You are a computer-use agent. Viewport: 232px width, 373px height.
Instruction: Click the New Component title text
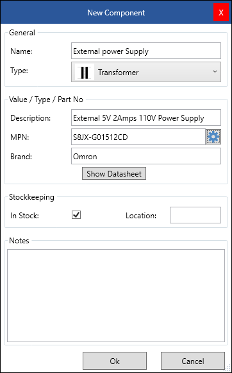116,13
